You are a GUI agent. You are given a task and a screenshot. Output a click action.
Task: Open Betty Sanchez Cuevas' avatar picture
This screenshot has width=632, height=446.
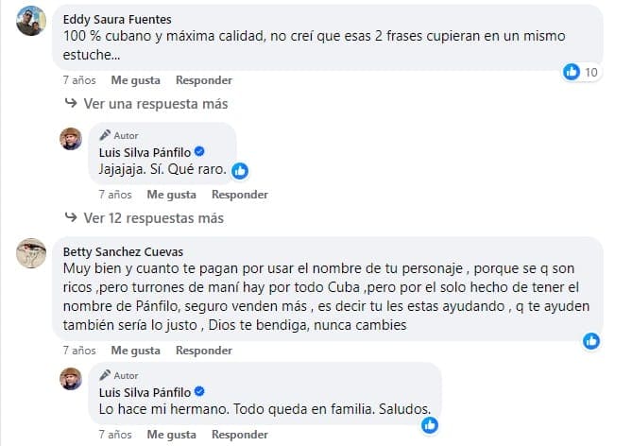tap(33, 254)
